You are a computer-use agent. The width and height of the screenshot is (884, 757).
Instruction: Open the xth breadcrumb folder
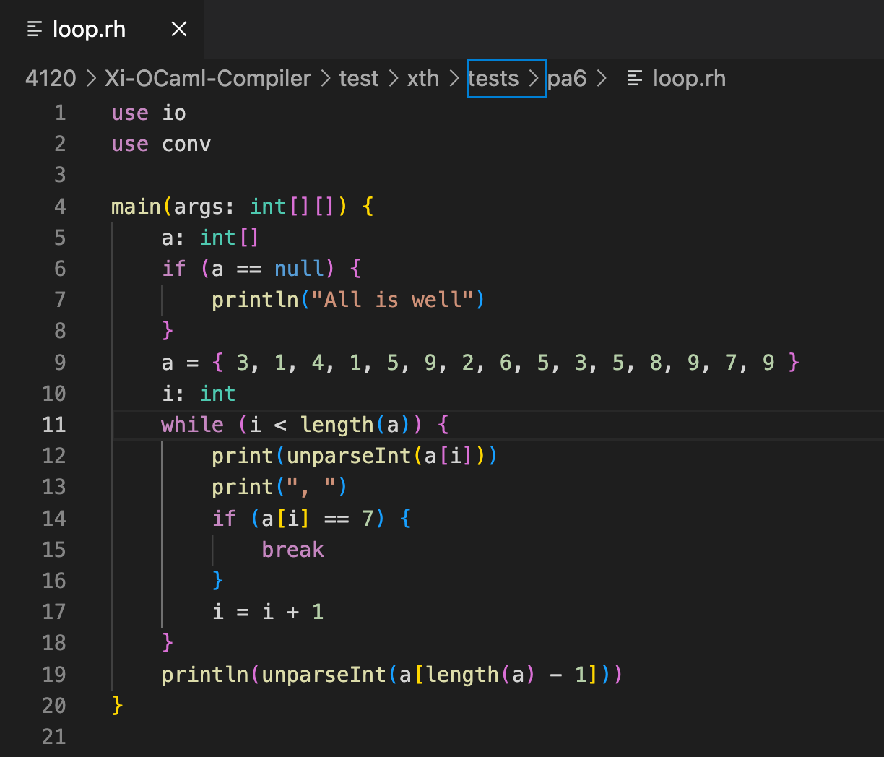pyautogui.click(x=423, y=78)
